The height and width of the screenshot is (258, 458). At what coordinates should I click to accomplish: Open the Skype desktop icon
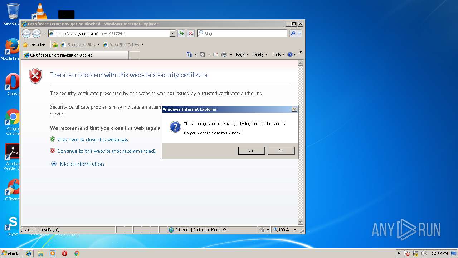(12, 225)
